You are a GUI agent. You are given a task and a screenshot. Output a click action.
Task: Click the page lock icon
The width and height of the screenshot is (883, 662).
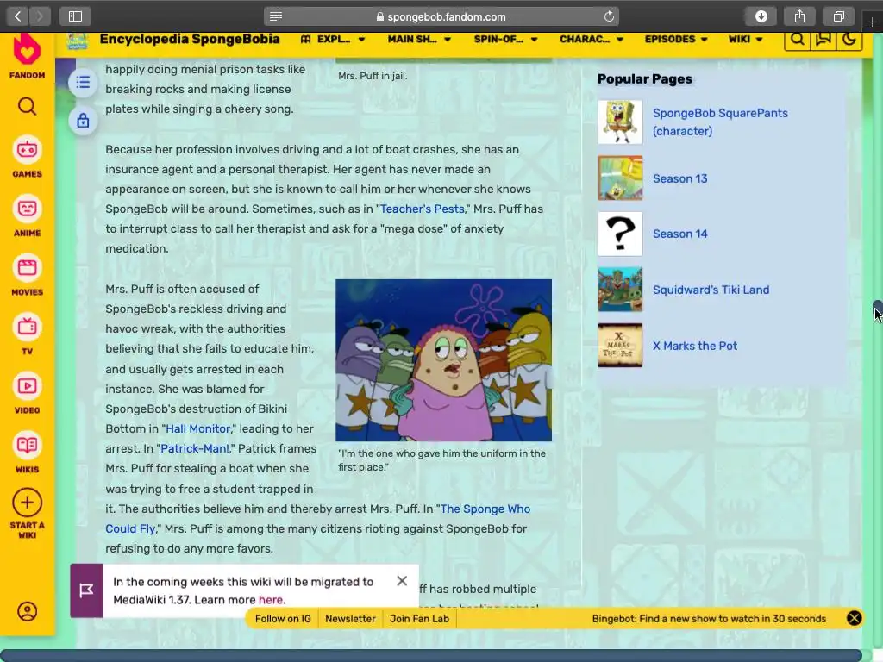tap(83, 121)
